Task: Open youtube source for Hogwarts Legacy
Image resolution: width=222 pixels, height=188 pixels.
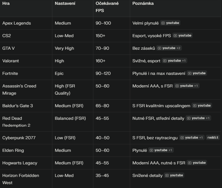Action: tap(197, 163)
